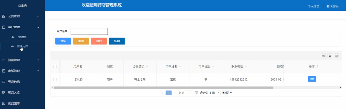Click the 123123 username cell
Screen dimensions: 346x109
point(78,80)
